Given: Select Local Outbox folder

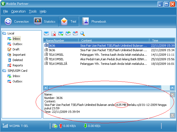Looking at the screenshot, I should point(17,44).
